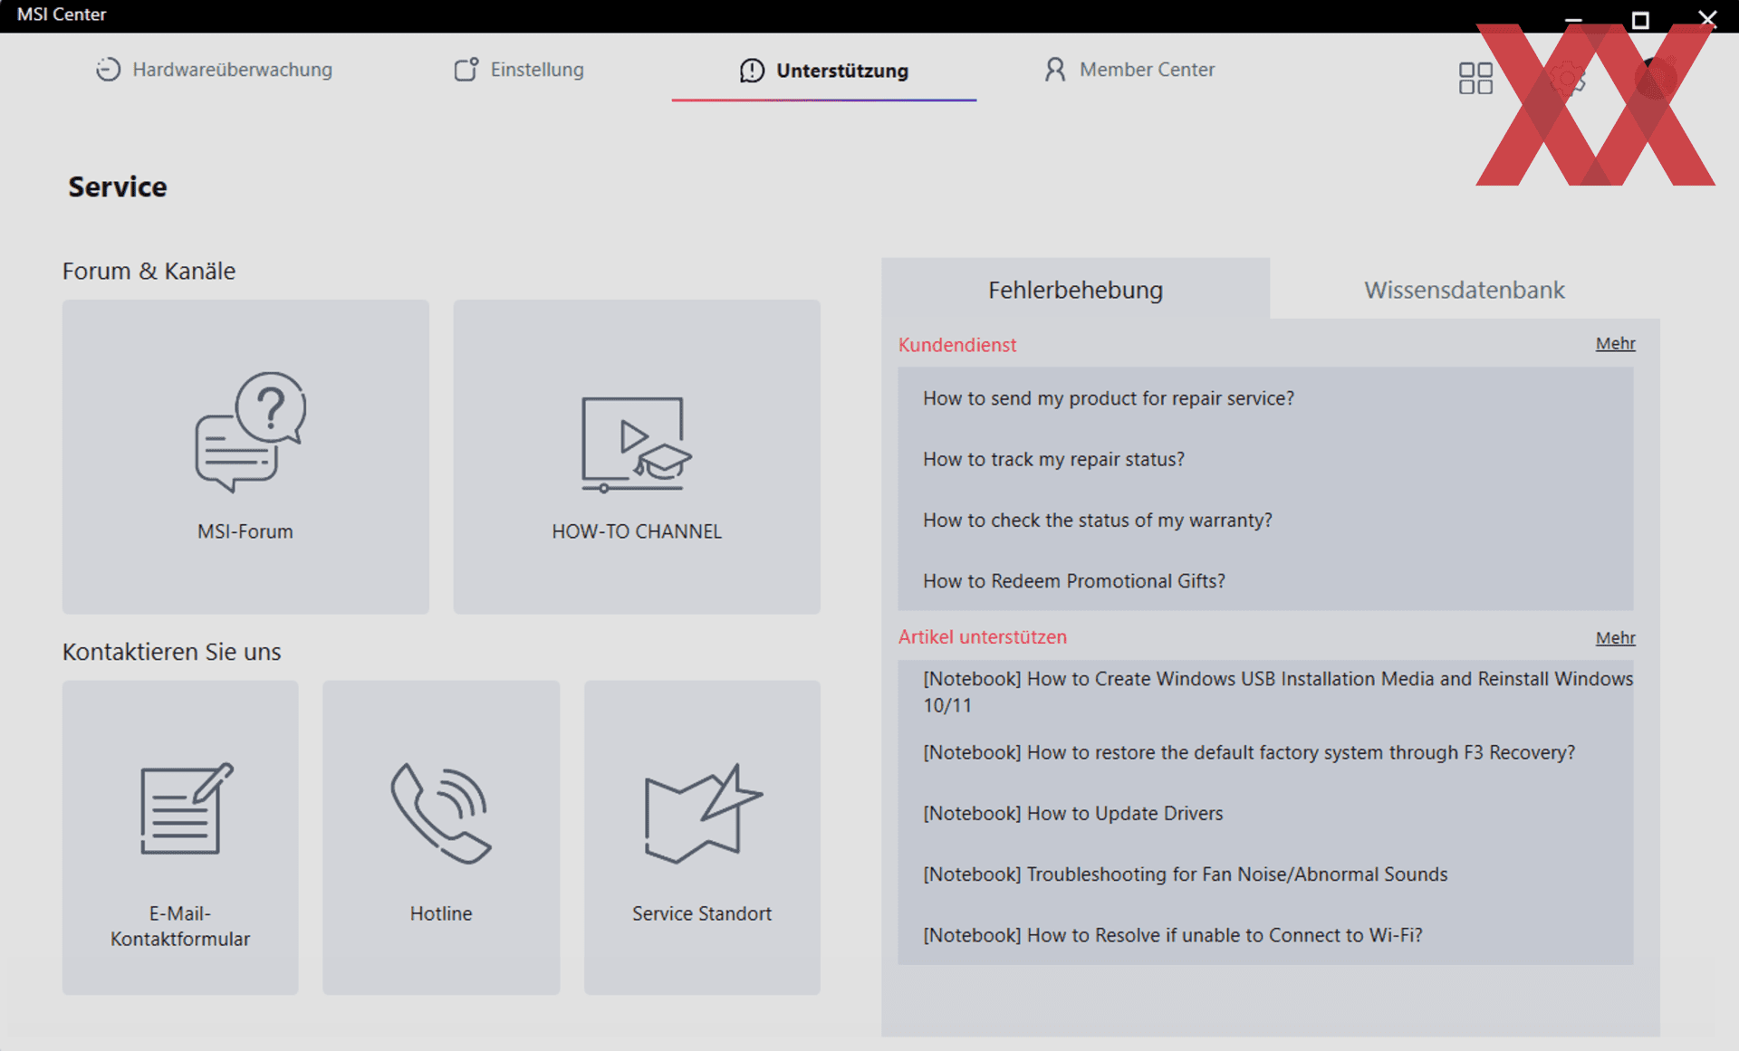Minimize the MSI Center window
Image resolution: width=1739 pixels, height=1051 pixels.
(x=1574, y=19)
